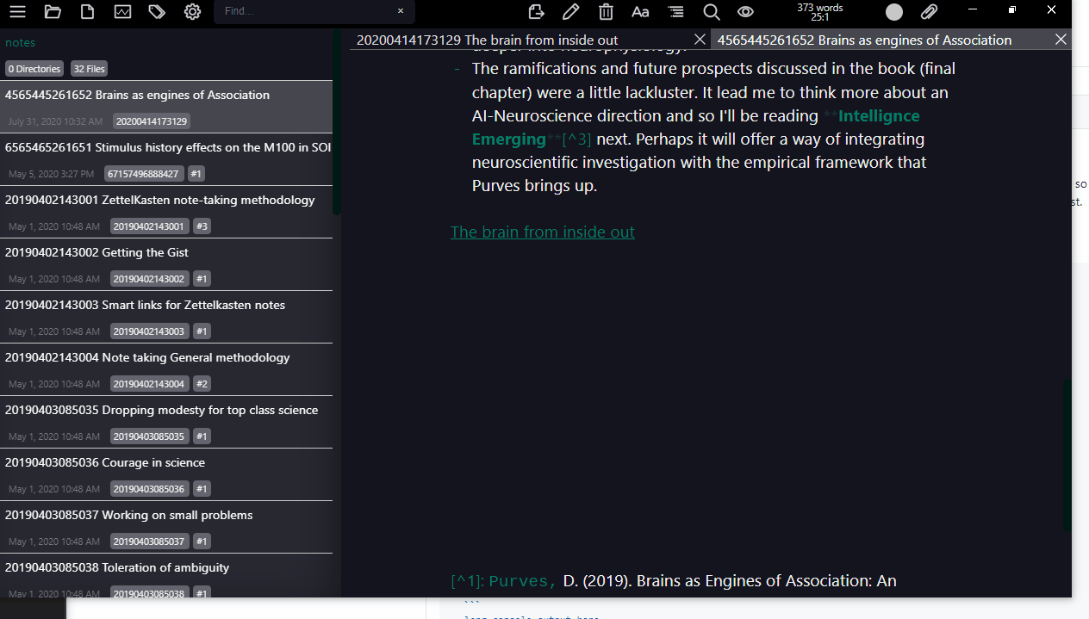Create a new file with page icon

point(88,12)
